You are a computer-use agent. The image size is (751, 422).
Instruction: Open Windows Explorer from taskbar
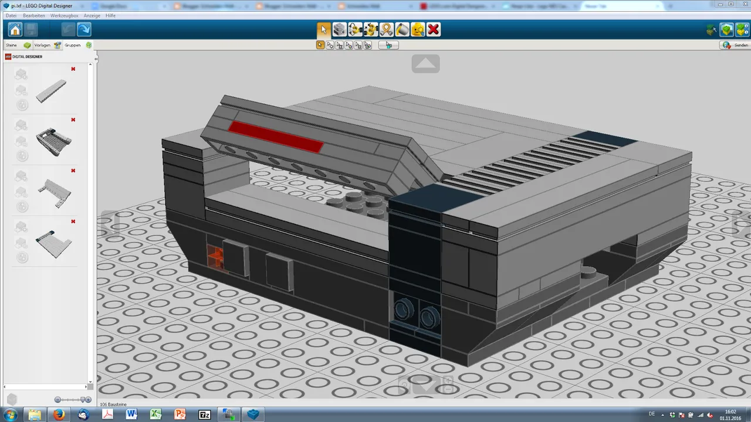click(35, 414)
